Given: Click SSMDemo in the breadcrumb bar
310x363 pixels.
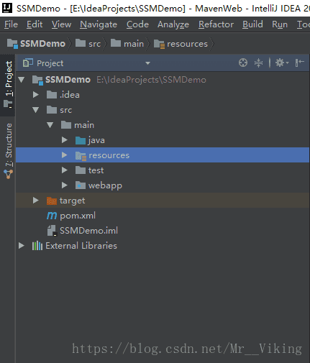Looking at the screenshot, I should click(42, 44).
